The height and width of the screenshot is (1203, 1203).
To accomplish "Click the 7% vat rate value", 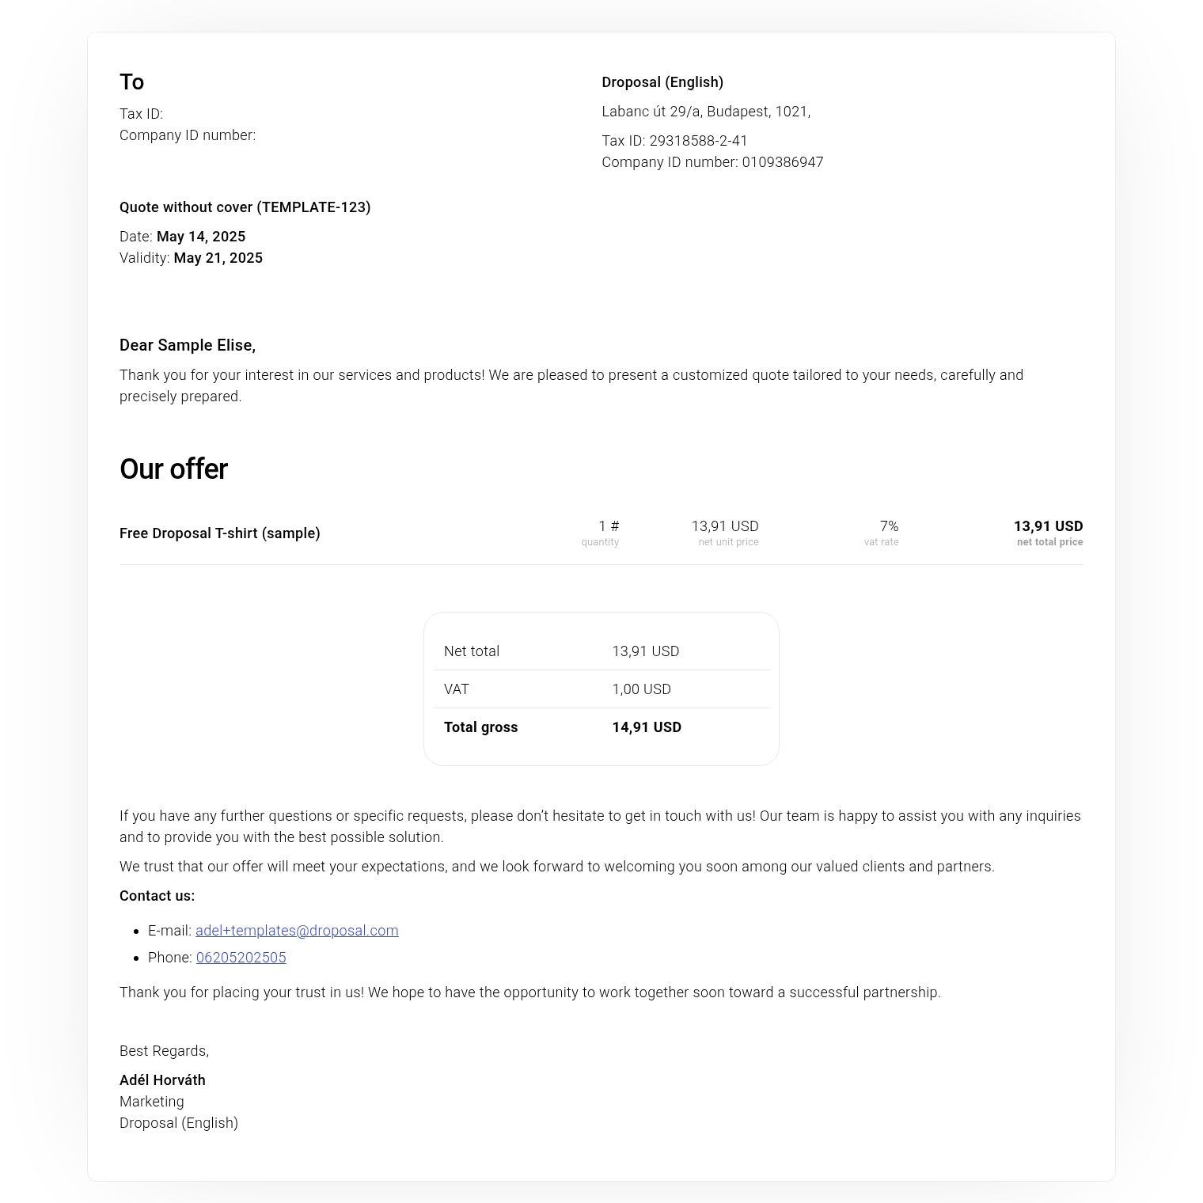I will tap(889, 526).
